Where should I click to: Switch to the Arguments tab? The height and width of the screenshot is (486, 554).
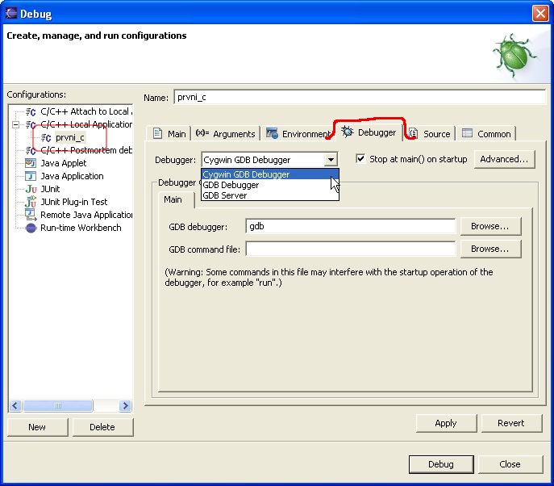tap(225, 134)
